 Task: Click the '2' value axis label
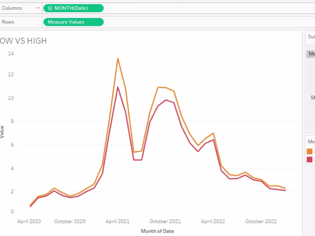coord(12,192)
